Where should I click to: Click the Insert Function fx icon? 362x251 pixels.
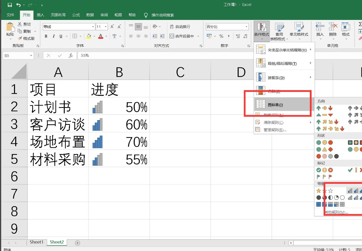(x=71, y=56)
